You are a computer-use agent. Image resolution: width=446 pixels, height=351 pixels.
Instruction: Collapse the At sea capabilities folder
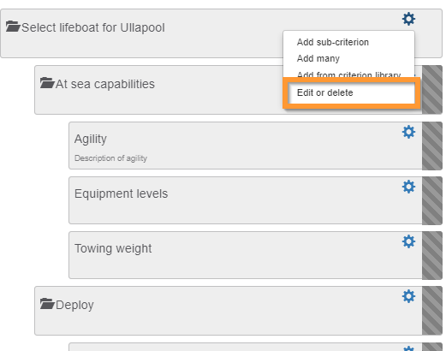tap(47, 83)
